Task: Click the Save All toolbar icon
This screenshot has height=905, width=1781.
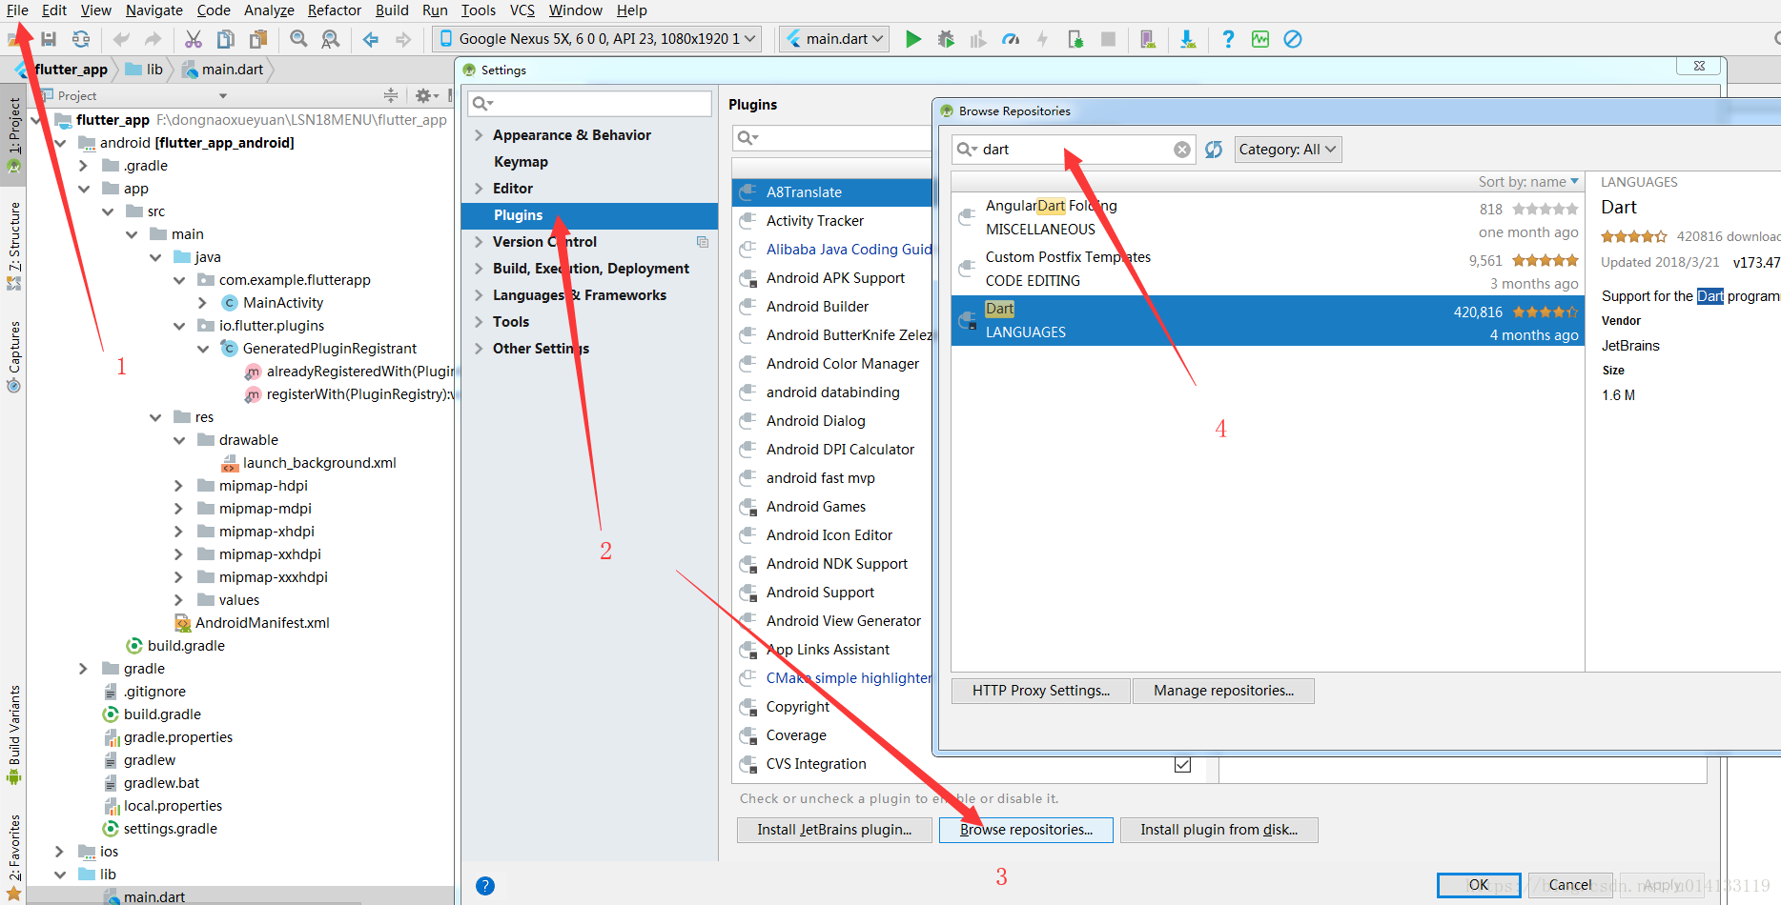Action: click(49, 39)
